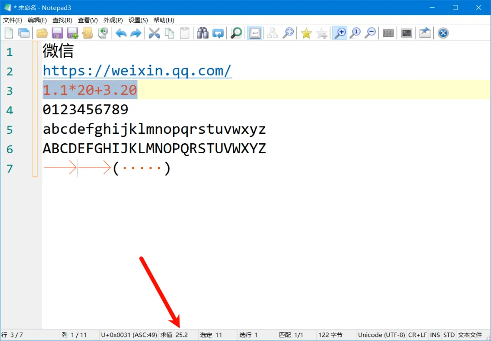
Task: Click the 列 1 / 11 status entry
Action: (x=74, y=335)
